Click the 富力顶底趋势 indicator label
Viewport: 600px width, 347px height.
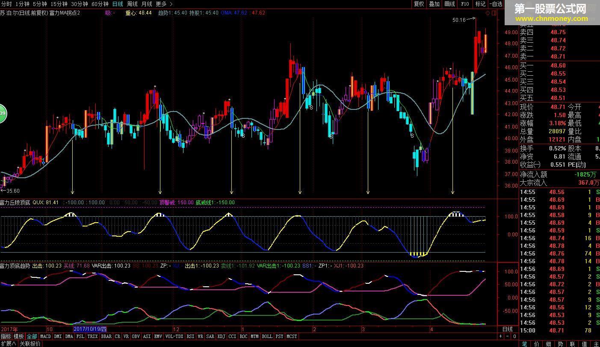[x=15, y=266]
